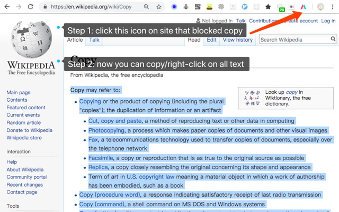Screen dimensions: 339x212
Task: Click About Wikipedia in the sidebar
Action: [25, 170]
